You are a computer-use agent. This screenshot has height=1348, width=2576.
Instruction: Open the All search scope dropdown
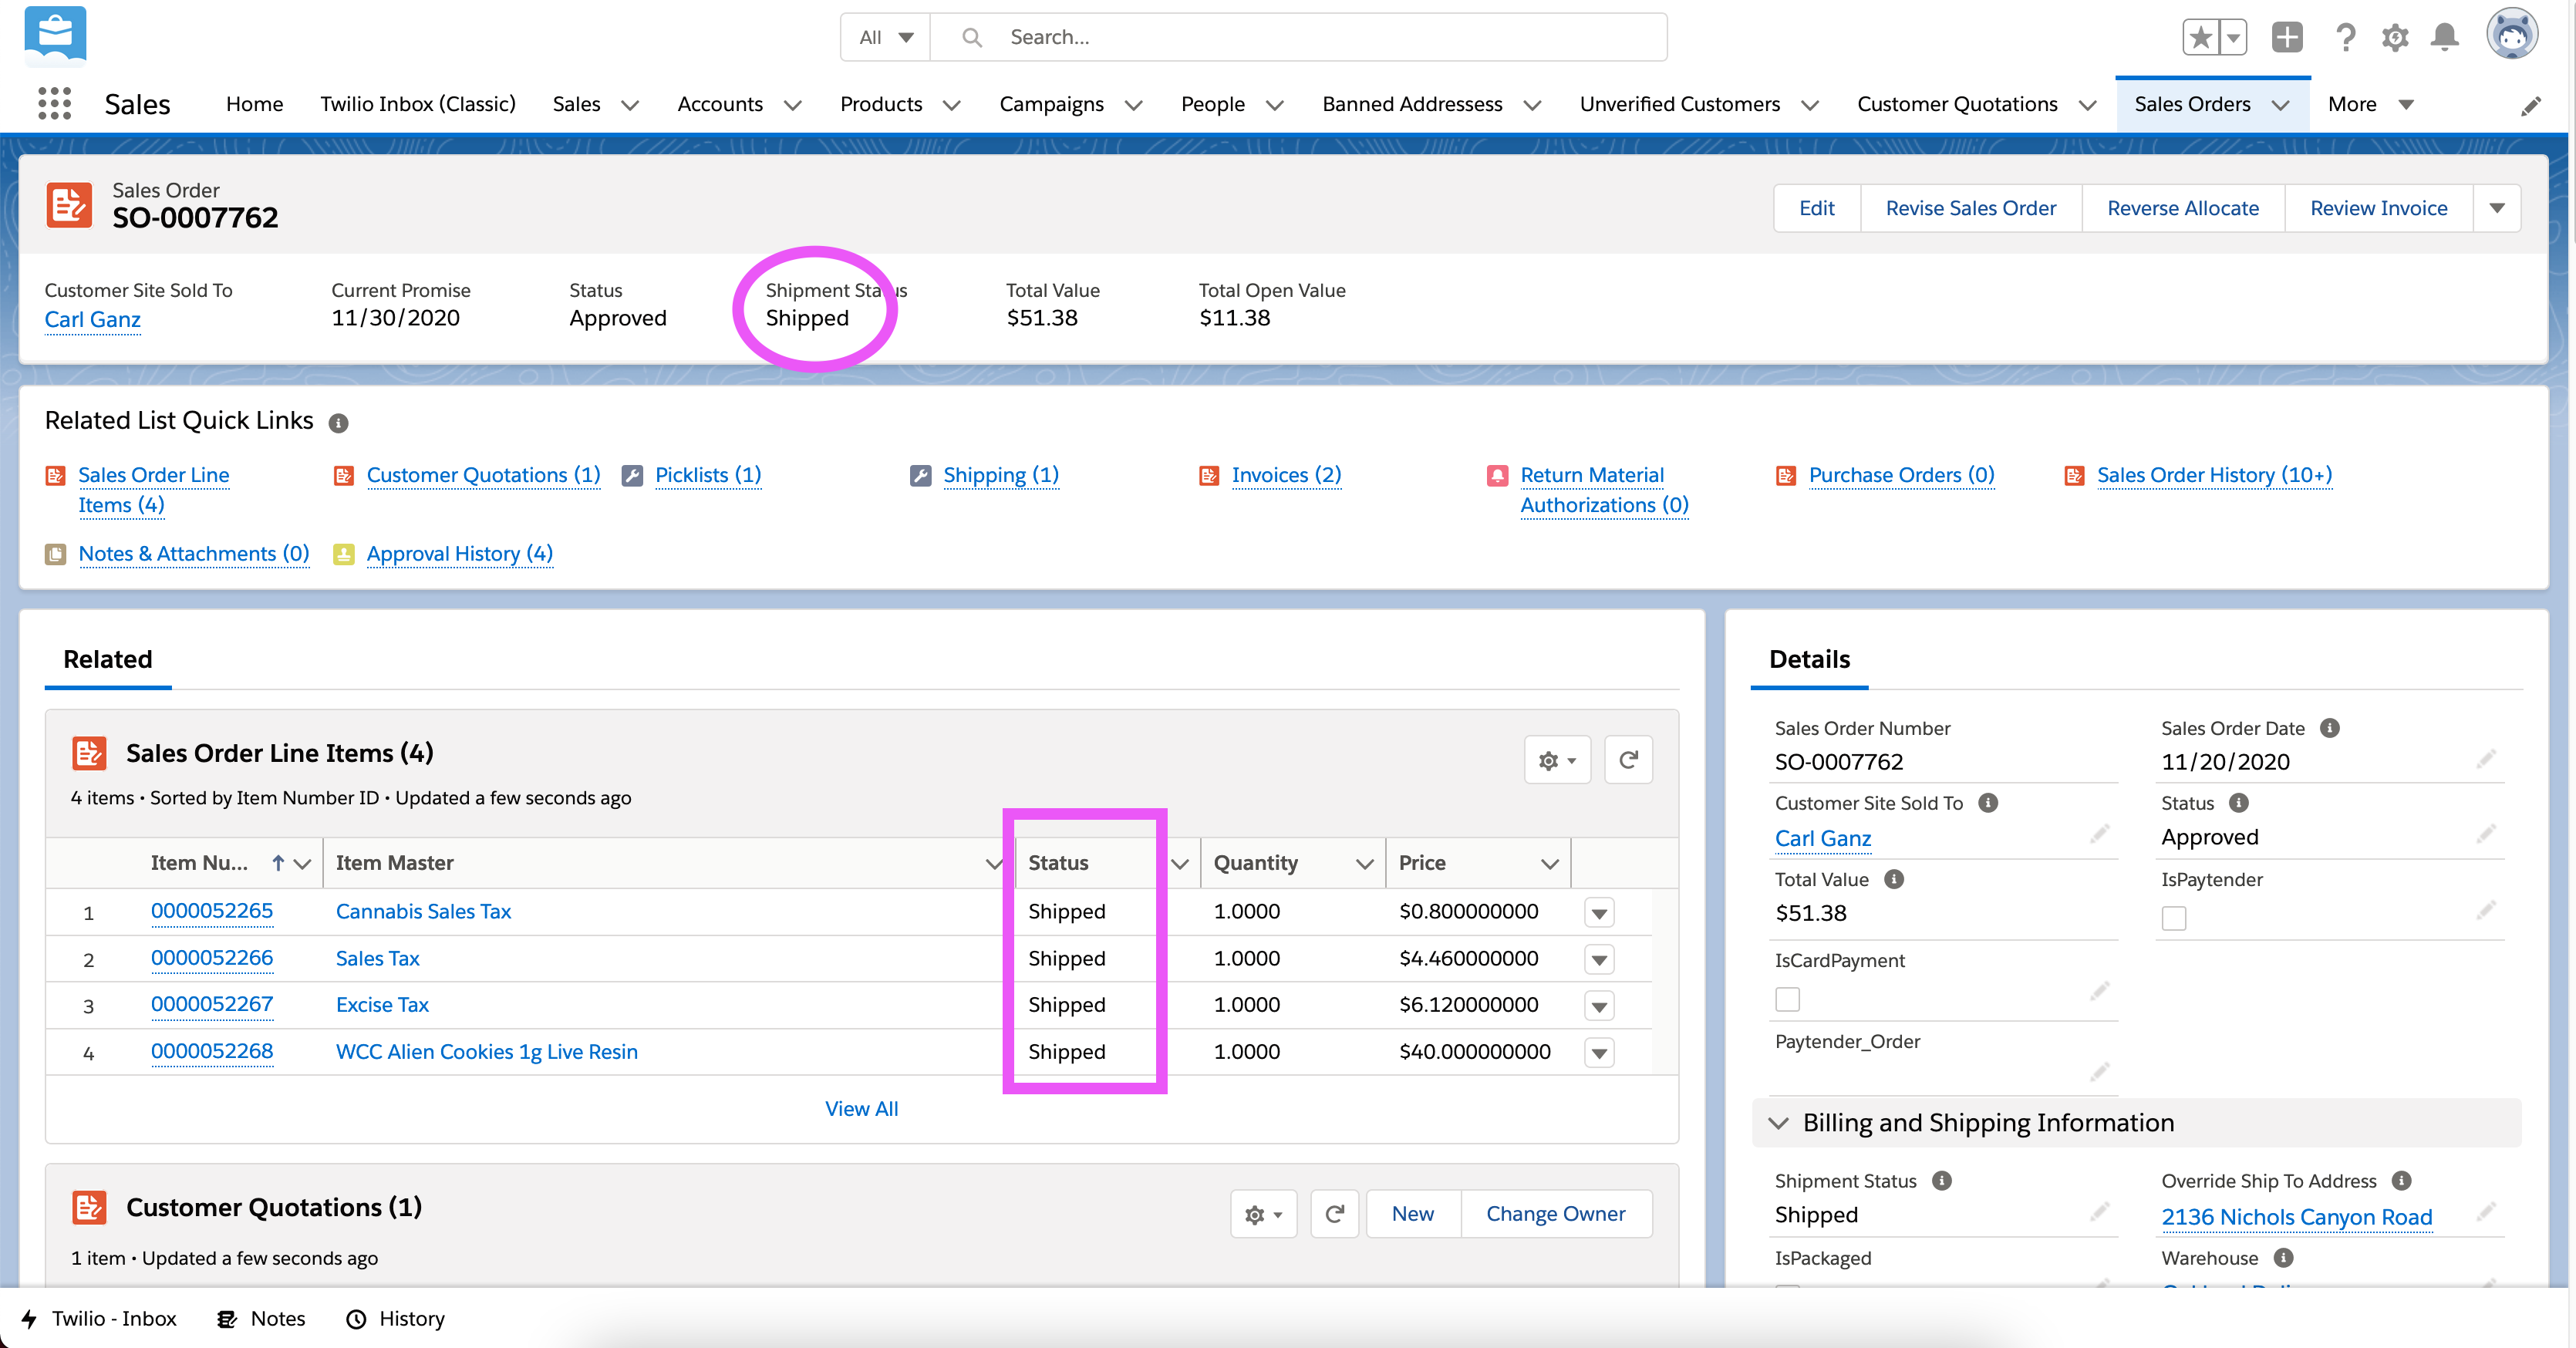pos(886,38)
